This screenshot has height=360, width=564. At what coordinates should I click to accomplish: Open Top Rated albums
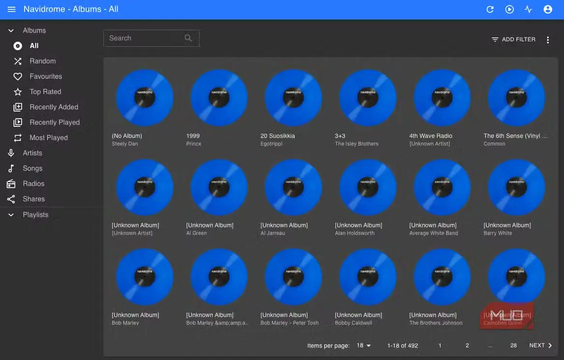tap(45, 92)
